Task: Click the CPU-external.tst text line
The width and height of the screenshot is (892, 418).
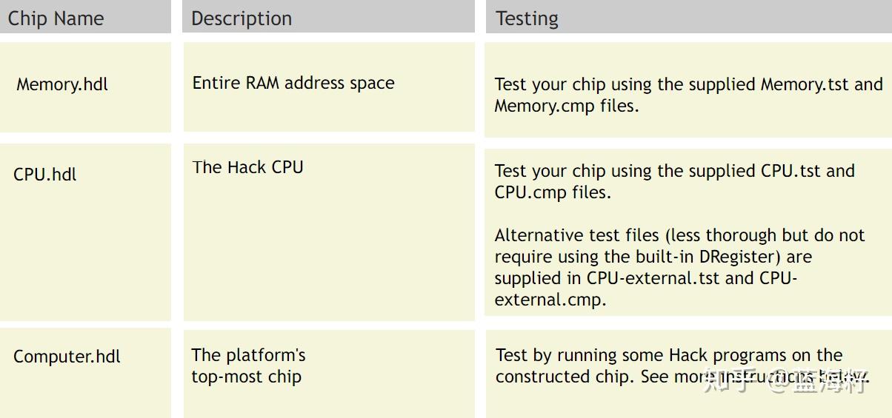Action: click(646, 278)
